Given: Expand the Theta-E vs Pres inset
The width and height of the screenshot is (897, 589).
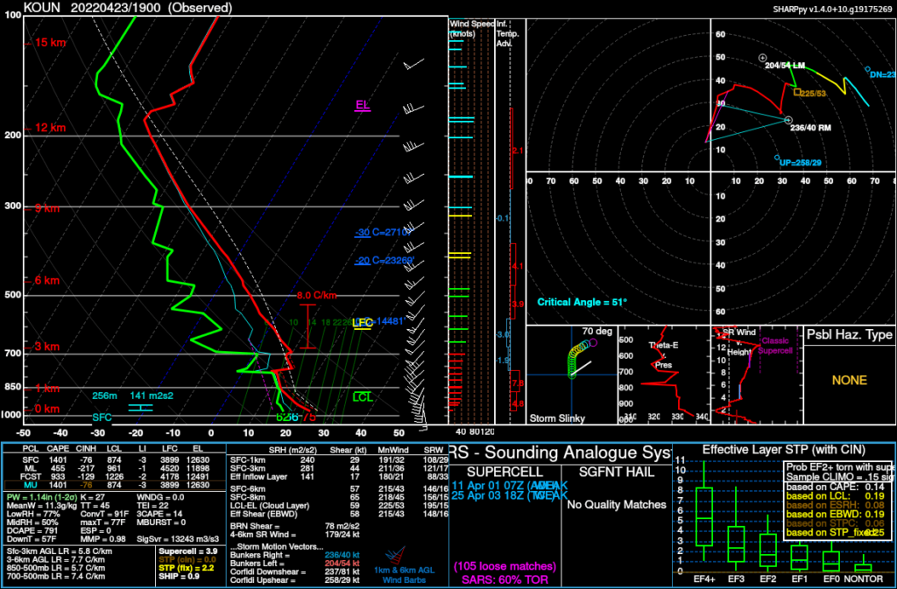Looking at the screenshot, I should click(x=662, y=372).
